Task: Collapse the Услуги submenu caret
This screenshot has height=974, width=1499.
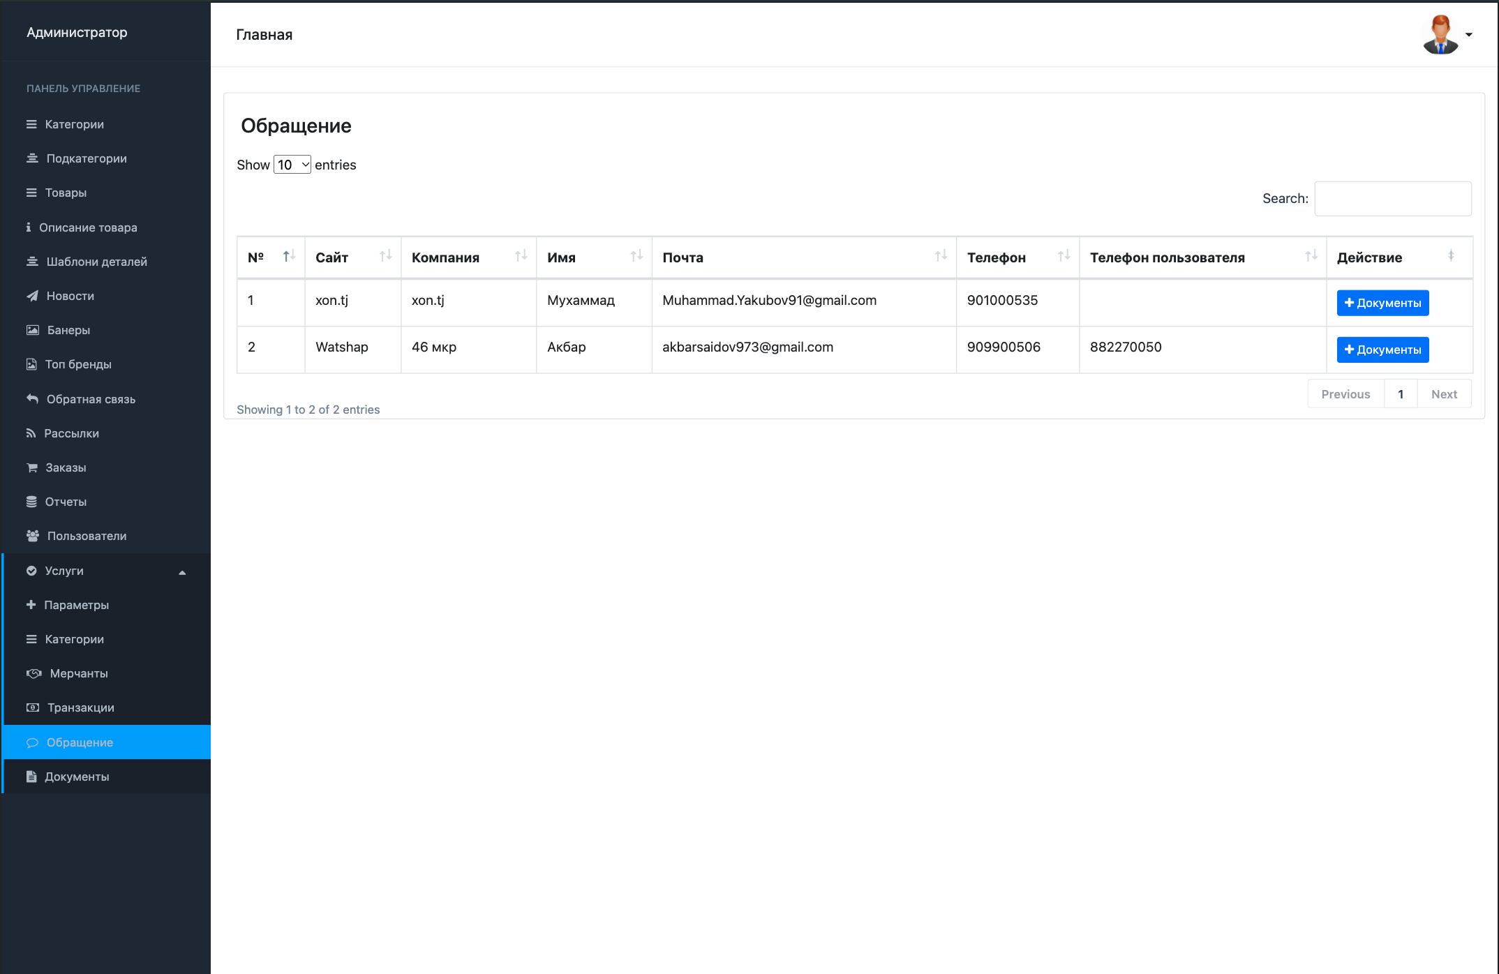Action: coord(182,572)
